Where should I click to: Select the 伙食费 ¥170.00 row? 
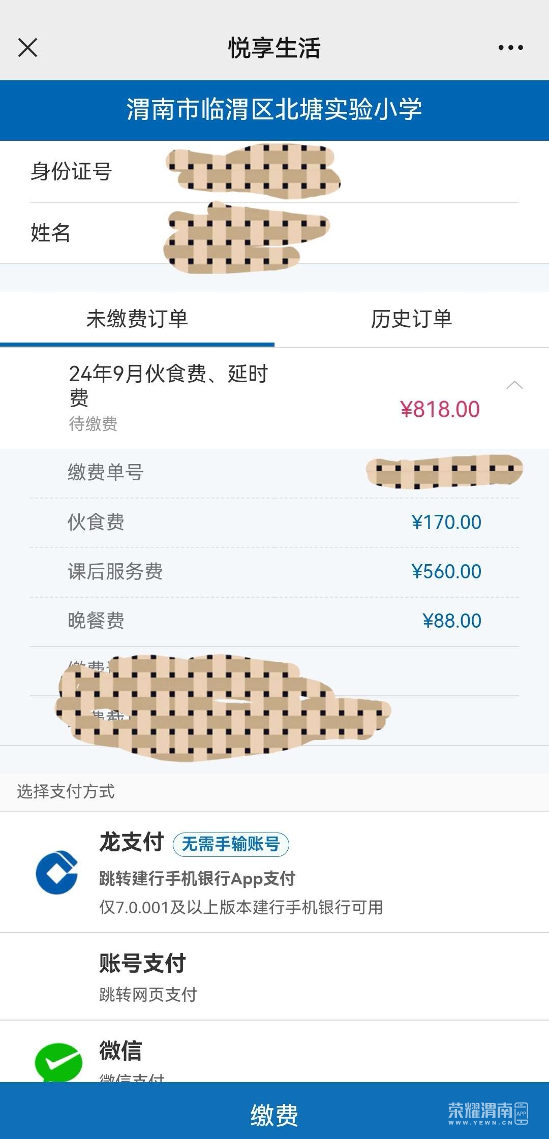274,522
